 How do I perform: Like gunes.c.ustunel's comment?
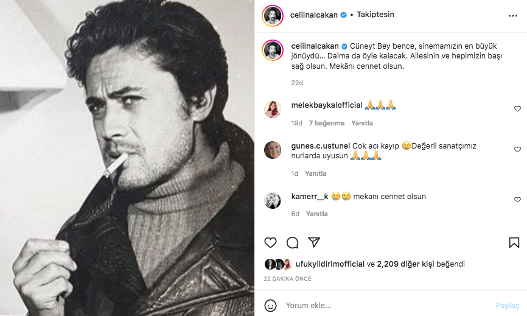click(517, 149)
